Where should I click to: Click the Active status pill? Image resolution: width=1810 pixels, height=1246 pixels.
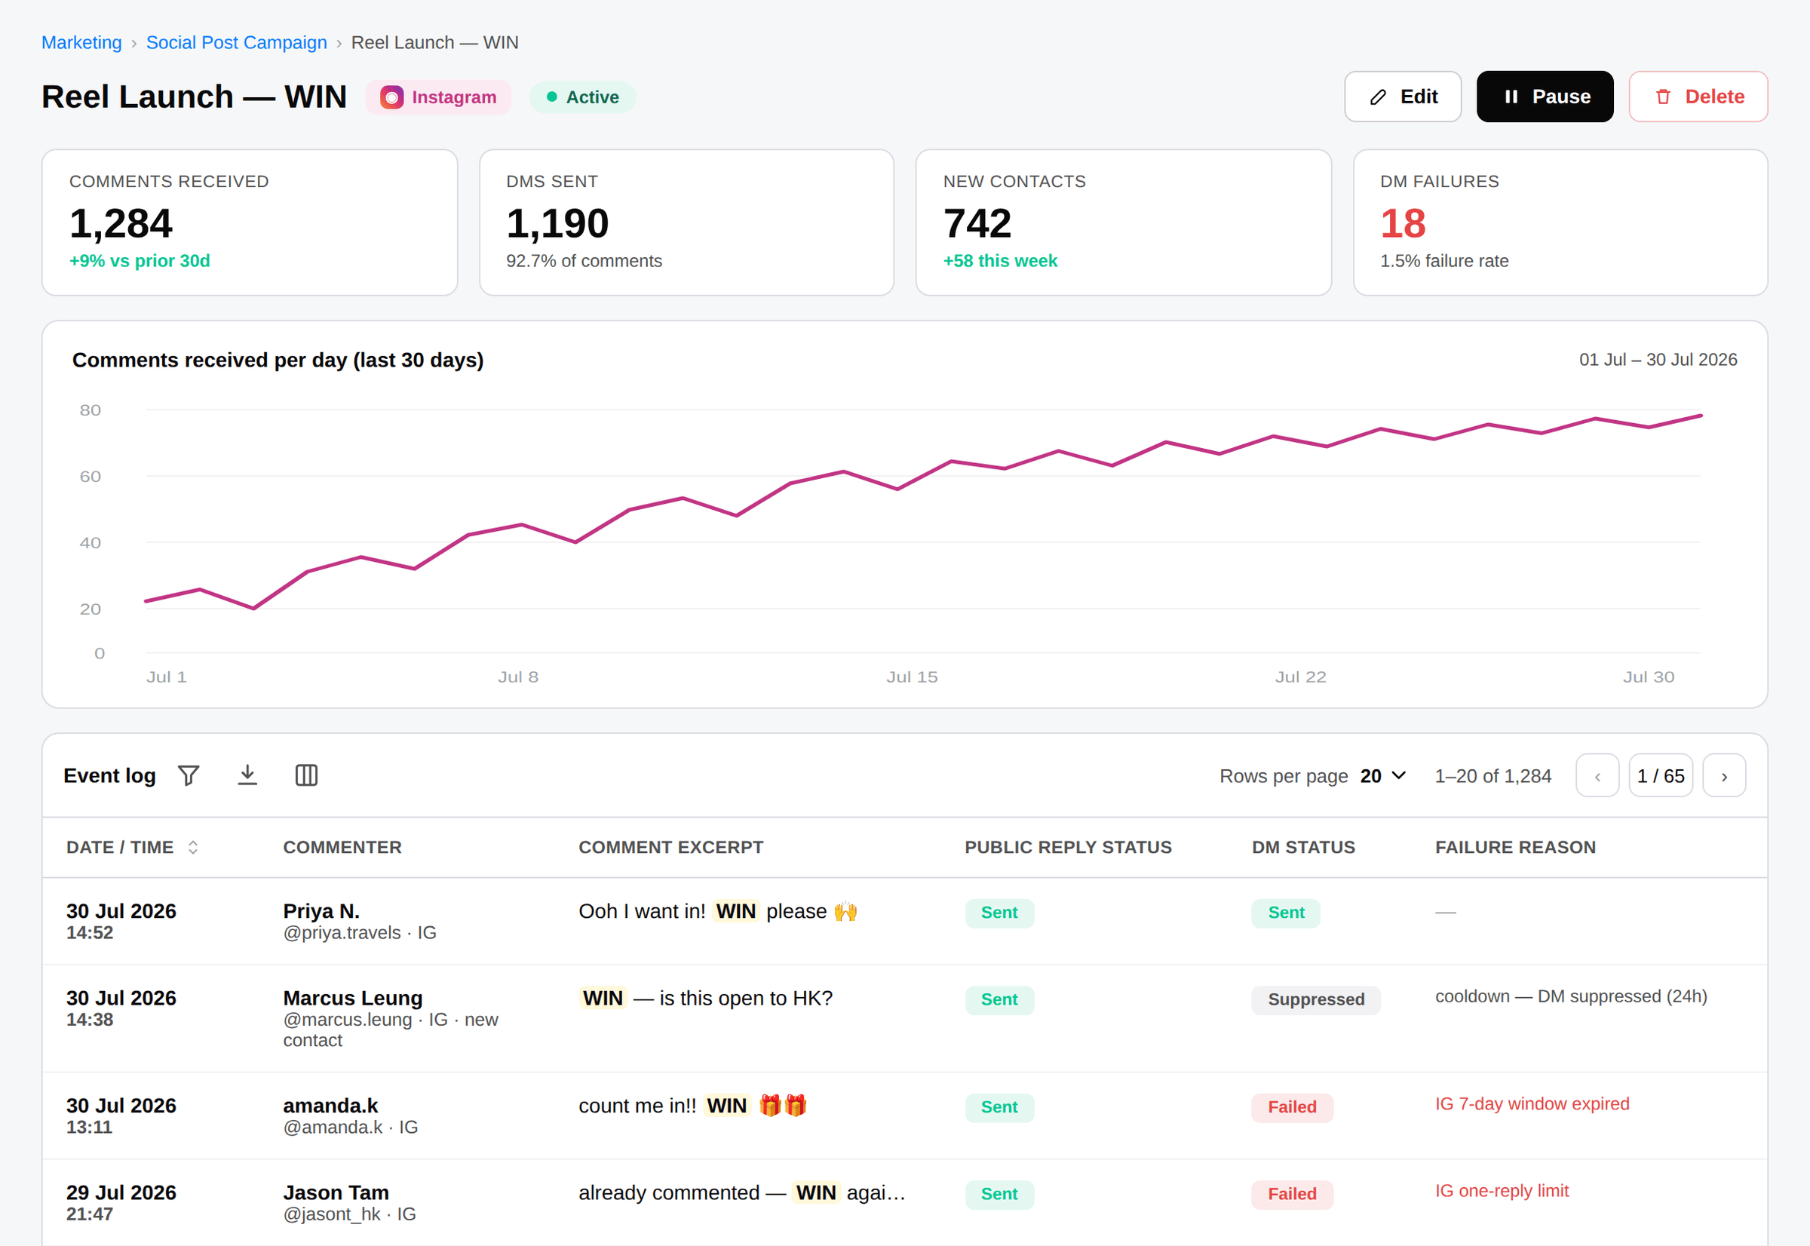pos(583,97)
